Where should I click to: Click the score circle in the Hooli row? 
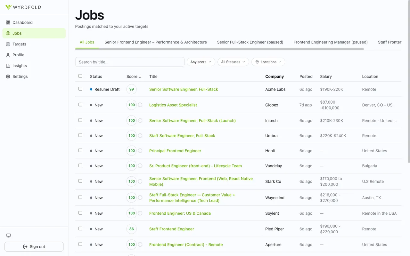coord(140,151)
